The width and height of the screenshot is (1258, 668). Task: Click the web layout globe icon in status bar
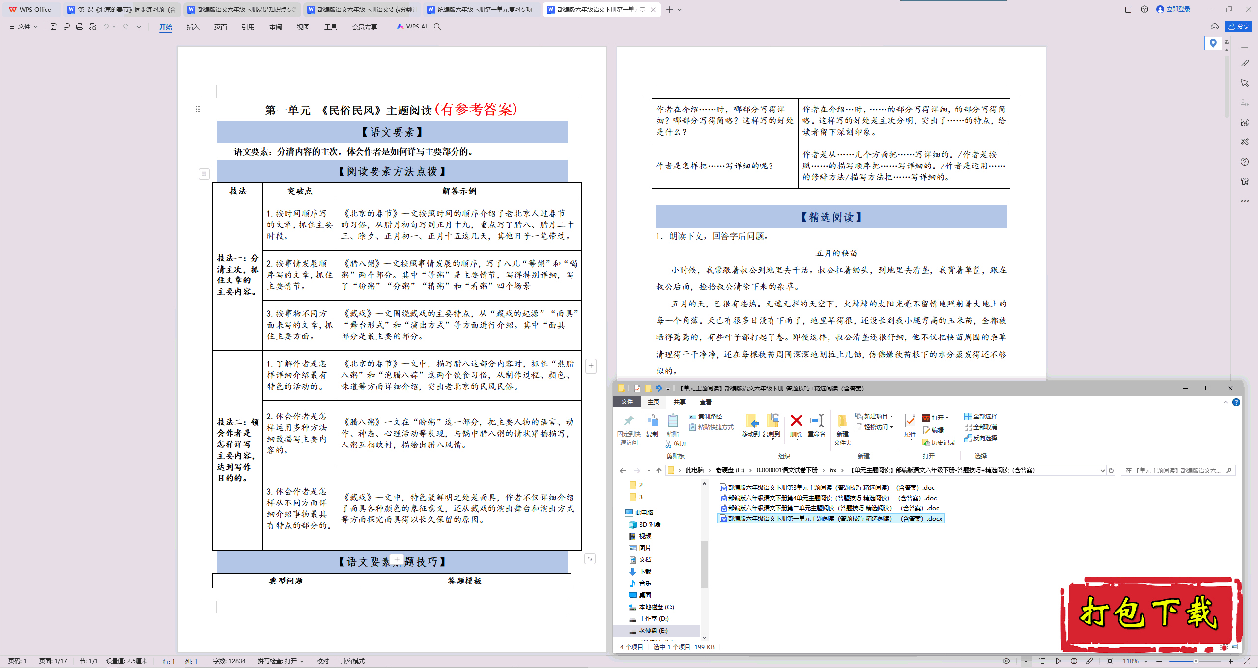1074,661
